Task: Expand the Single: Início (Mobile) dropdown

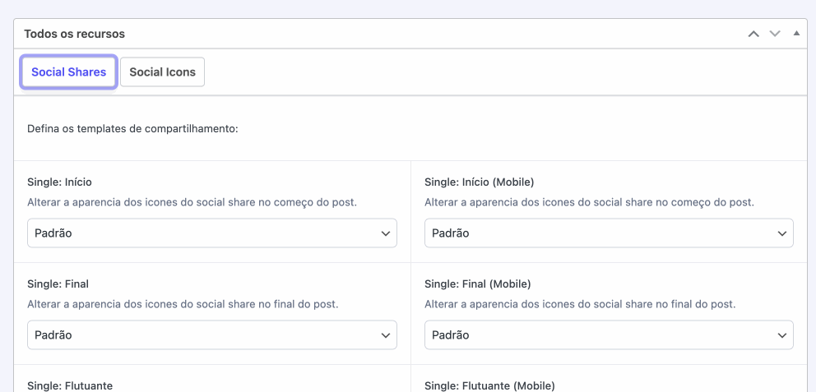Action: (x=609, y=233)
